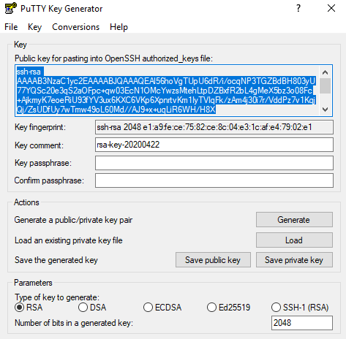This screenshot has height=339, width=346.
Task: Click the question mark help icon
Action: tap(298, 8)
